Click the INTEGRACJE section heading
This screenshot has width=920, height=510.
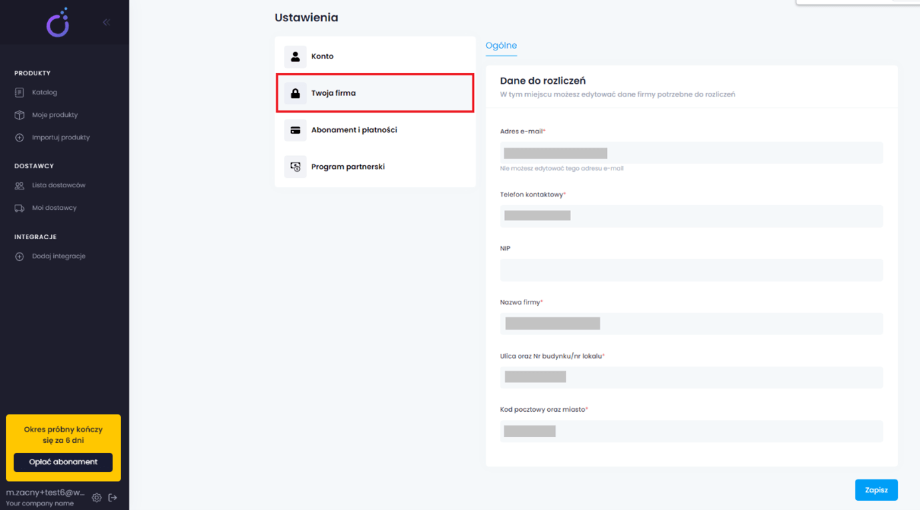35,237
